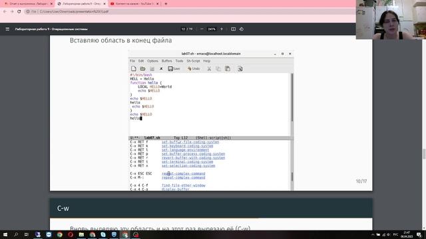Switch to the YouTube tab
This screenshot has width=426, height=239.
tap(134, 4)
